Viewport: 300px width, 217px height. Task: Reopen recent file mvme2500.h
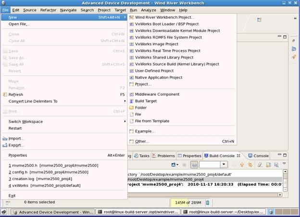pyautogui.click(x=64, y=166)
